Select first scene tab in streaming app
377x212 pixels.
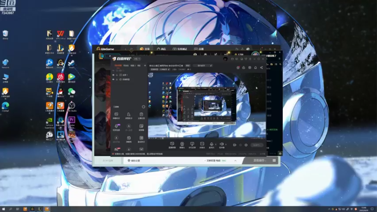(x=118, y=65)
